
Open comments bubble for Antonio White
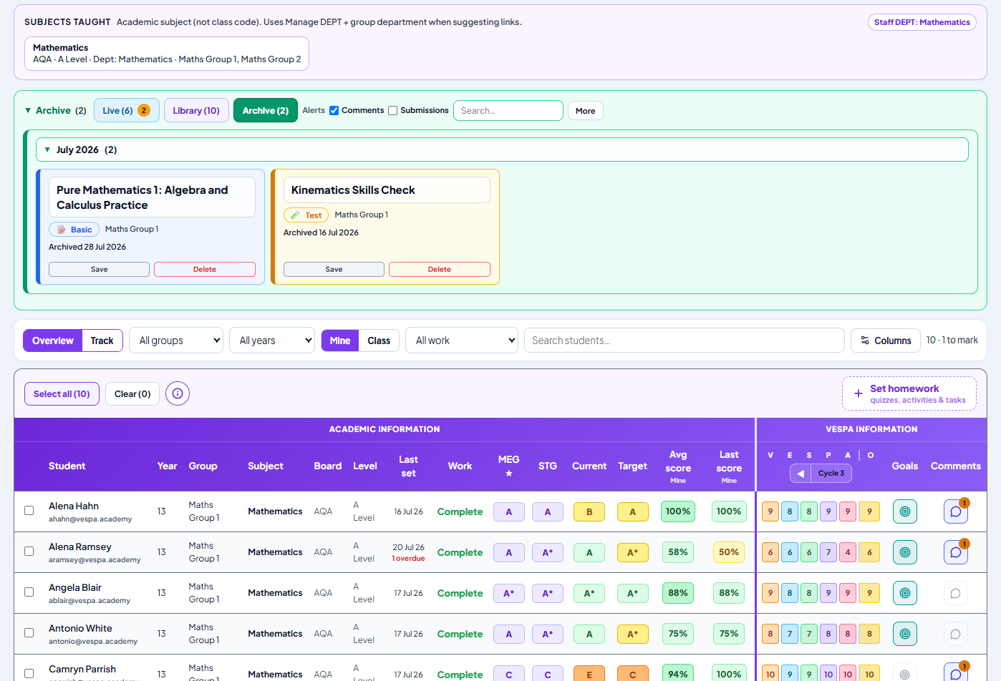[955, 634]
